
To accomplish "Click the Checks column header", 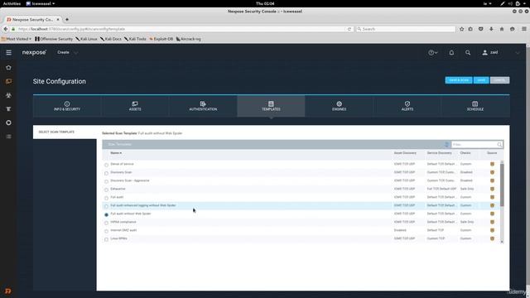I will coord(465,153).
